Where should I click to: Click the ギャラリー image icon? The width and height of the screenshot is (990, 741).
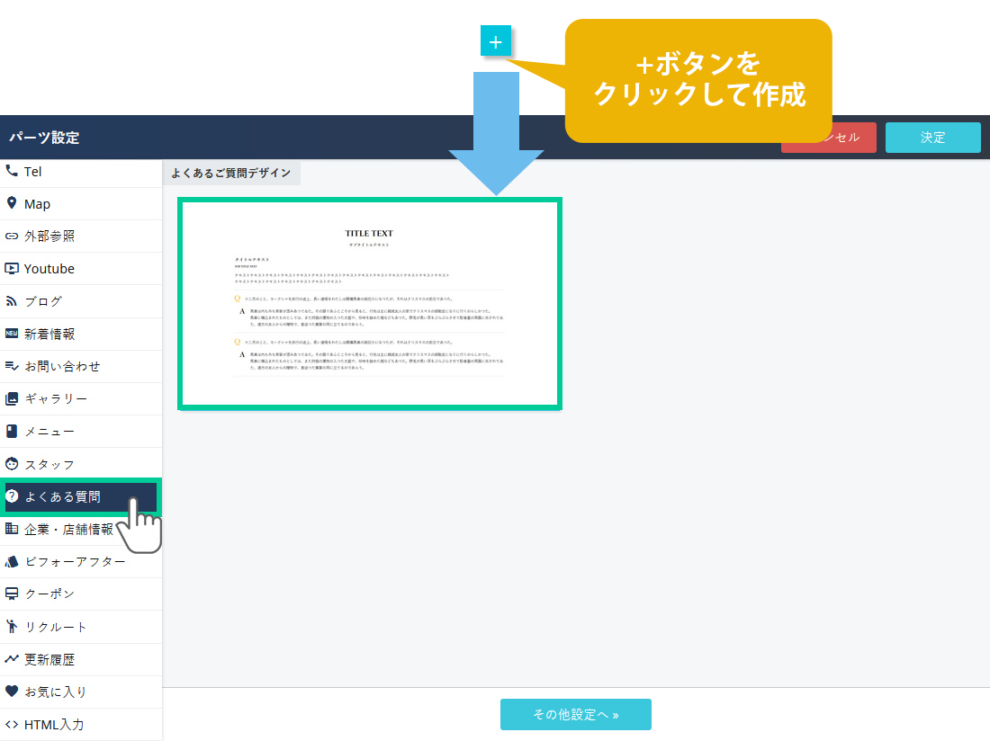tap(12, 398)
